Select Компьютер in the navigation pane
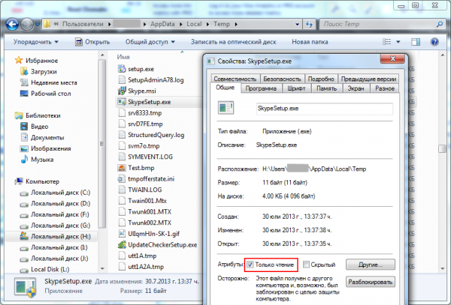 tap(42, 181)
